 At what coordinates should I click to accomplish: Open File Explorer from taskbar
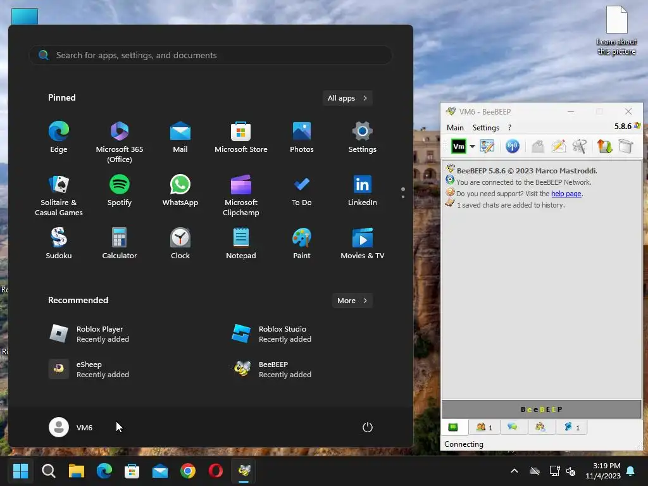point(77,471)
